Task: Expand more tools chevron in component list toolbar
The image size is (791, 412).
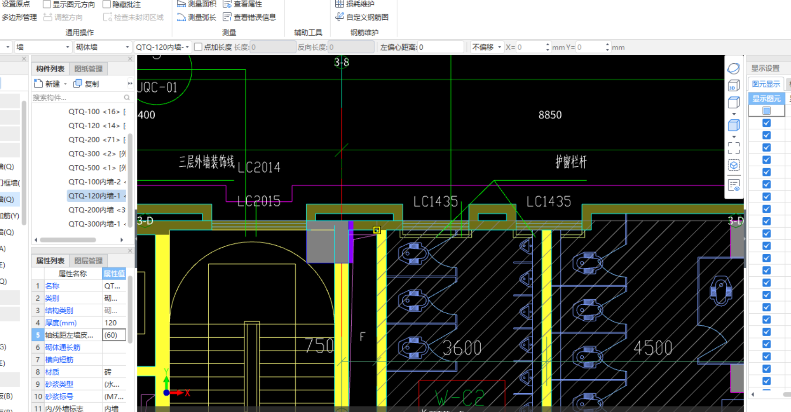Action: 130,84
